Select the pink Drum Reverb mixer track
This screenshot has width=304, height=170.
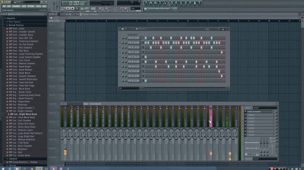[x=211, y=117]
